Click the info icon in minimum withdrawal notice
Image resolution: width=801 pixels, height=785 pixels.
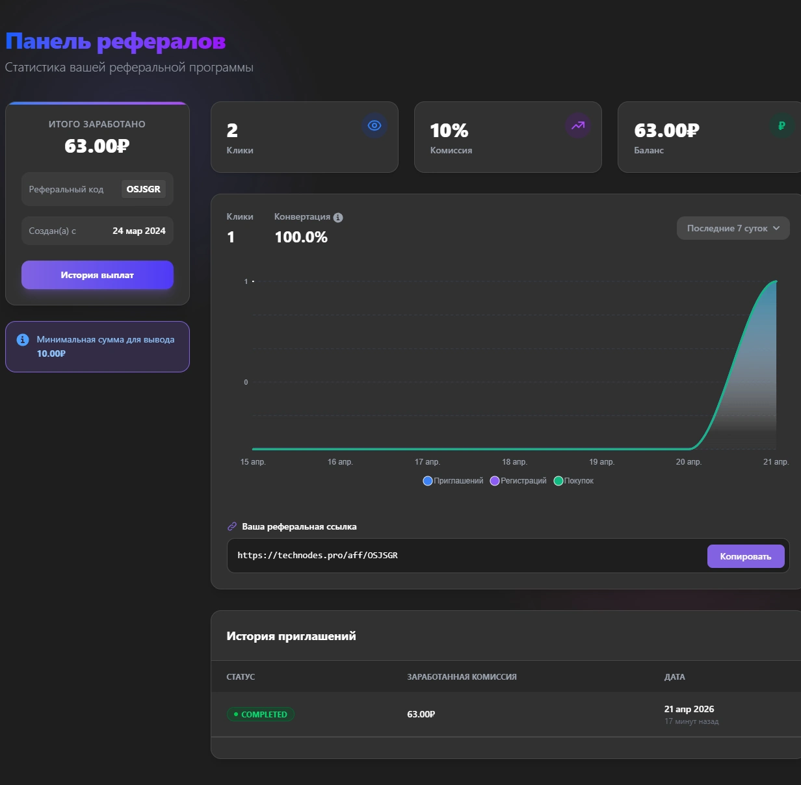pos(23,340)
